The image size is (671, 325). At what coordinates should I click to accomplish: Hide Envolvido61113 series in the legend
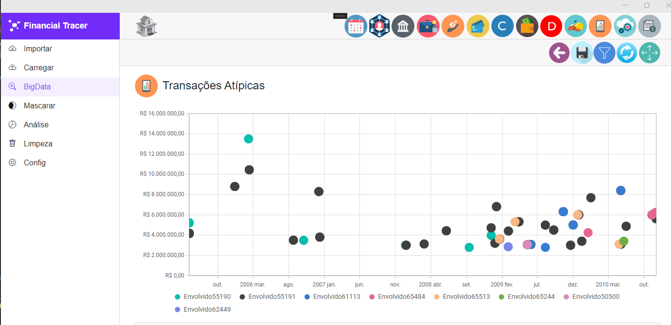(x=332, y=296)
